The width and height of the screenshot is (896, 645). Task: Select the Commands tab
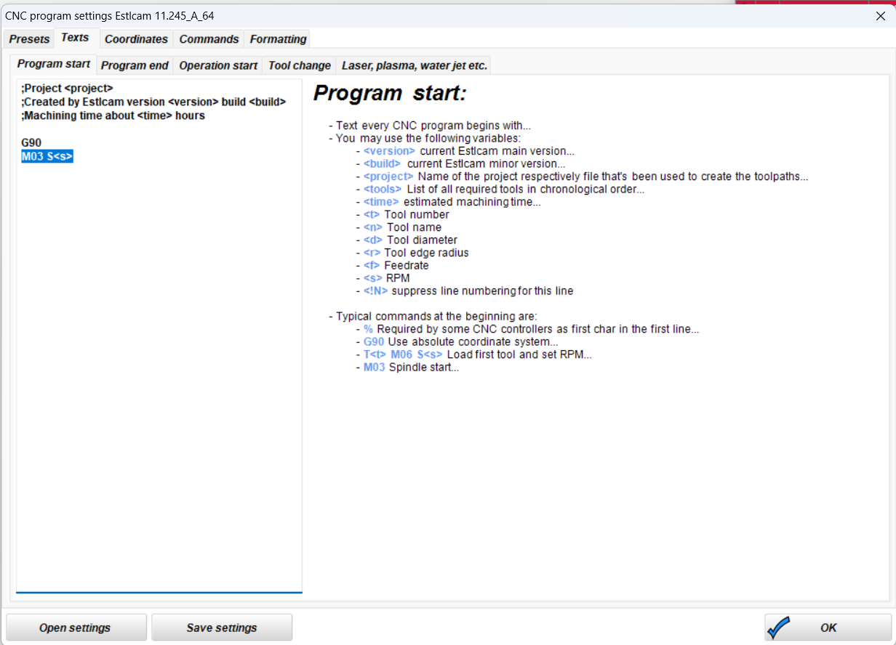209,39
